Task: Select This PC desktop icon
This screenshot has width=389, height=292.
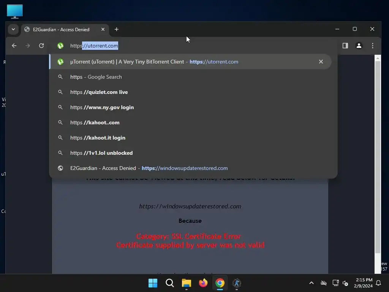Action: [x=15, y=11]
